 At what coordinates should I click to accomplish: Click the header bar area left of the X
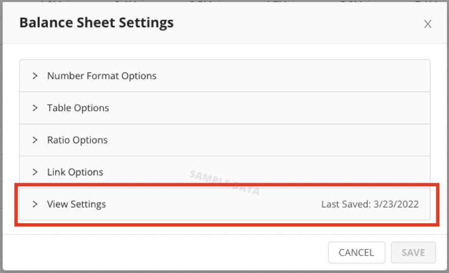[x=298, y=23]
